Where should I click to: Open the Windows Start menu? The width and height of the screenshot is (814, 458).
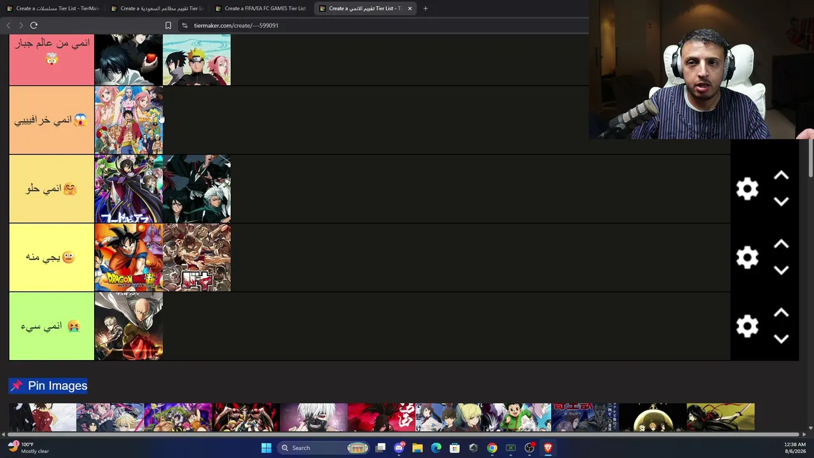[266, 448]
